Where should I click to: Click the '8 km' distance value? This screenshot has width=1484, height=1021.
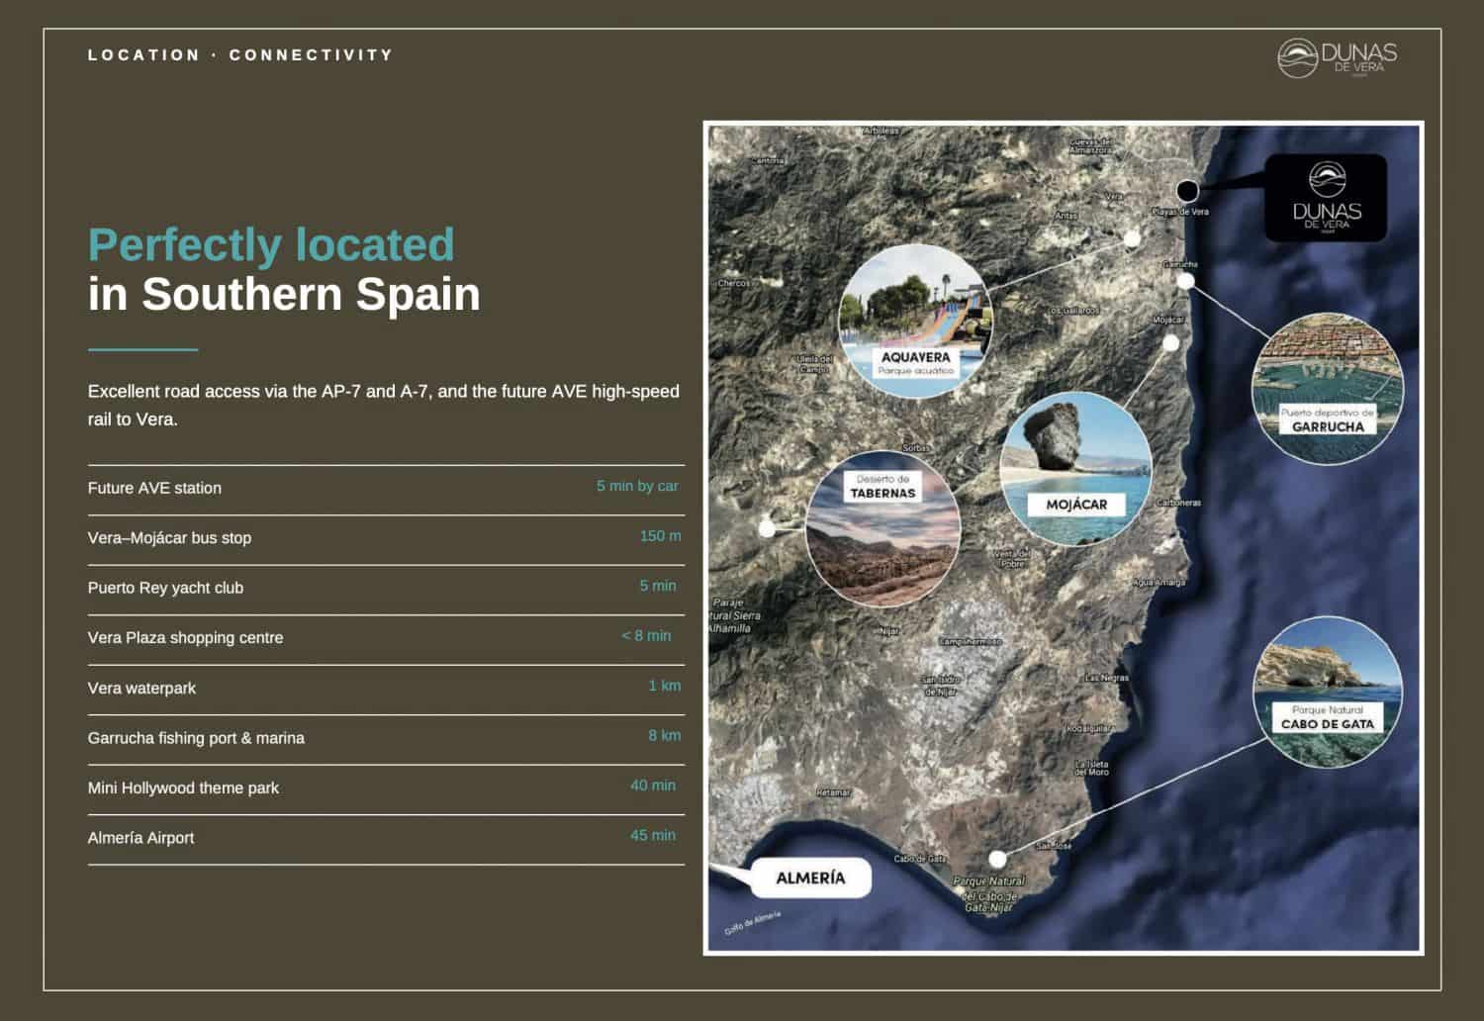tap(664, 735)
